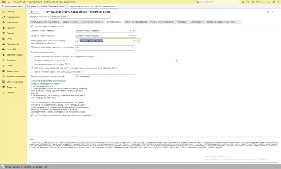
Task: Switch to the Общие параметры tab
Action: tap(71, 22)
